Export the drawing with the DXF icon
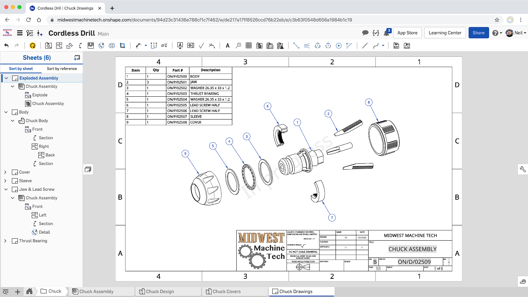 (396, 46)
